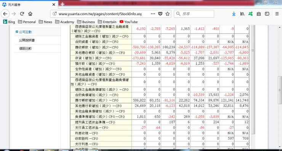Image resolution: width=282 pixels, height=151 pixels.
Task: Open the downloads panel
Action: click(x=234, y=14)
